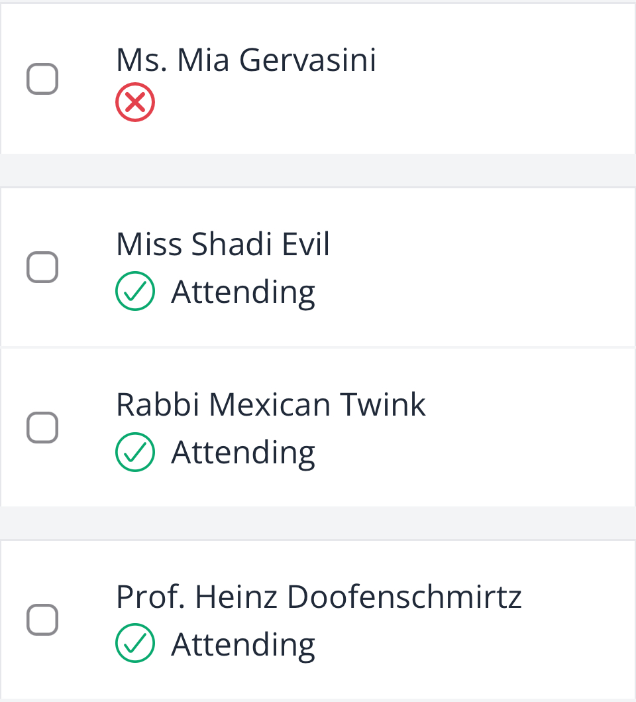
Task: Select the name Rabbi Mexican Twink
Action: 271,404
